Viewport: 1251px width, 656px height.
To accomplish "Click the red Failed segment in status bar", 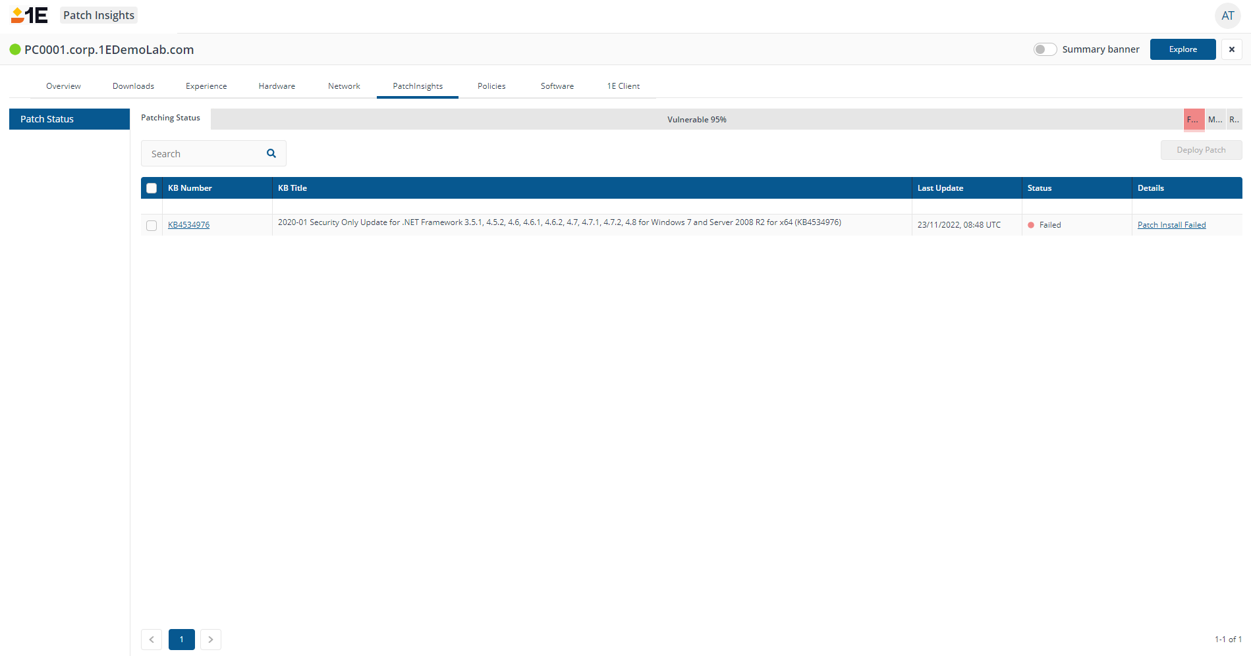I will pyautogui.click(x=1194, y=119).
